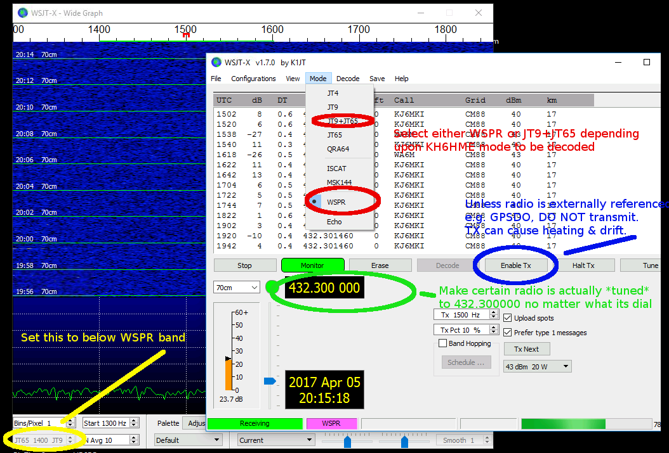Close the Wide Graph window

[x=479, y=13]
